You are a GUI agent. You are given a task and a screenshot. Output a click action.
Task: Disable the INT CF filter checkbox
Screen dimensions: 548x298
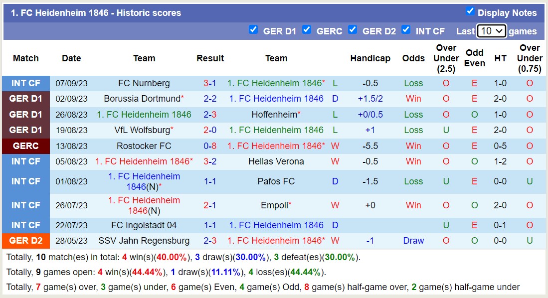coord(406,30)
